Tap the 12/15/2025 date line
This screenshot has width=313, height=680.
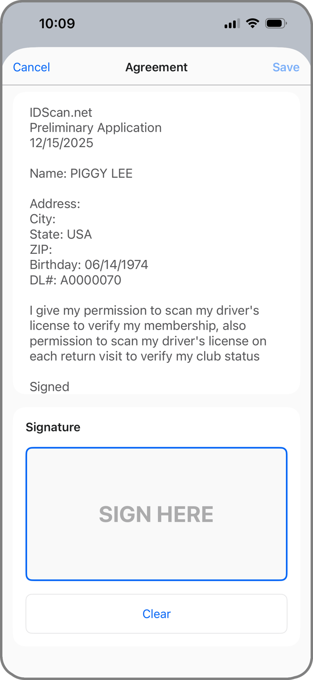click(61, 143)
